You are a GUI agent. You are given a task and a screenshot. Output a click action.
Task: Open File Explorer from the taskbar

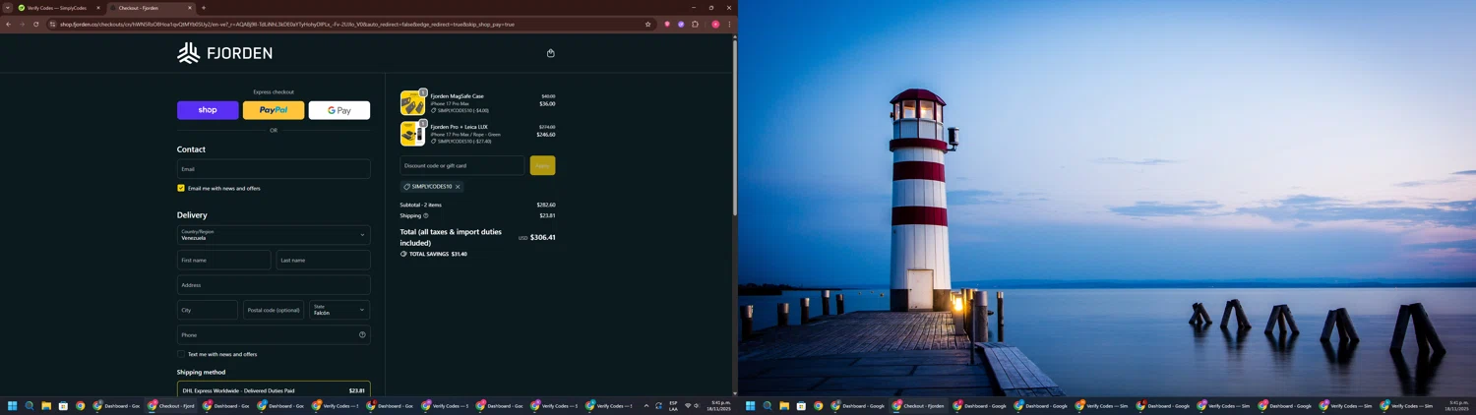pos(46,405)
